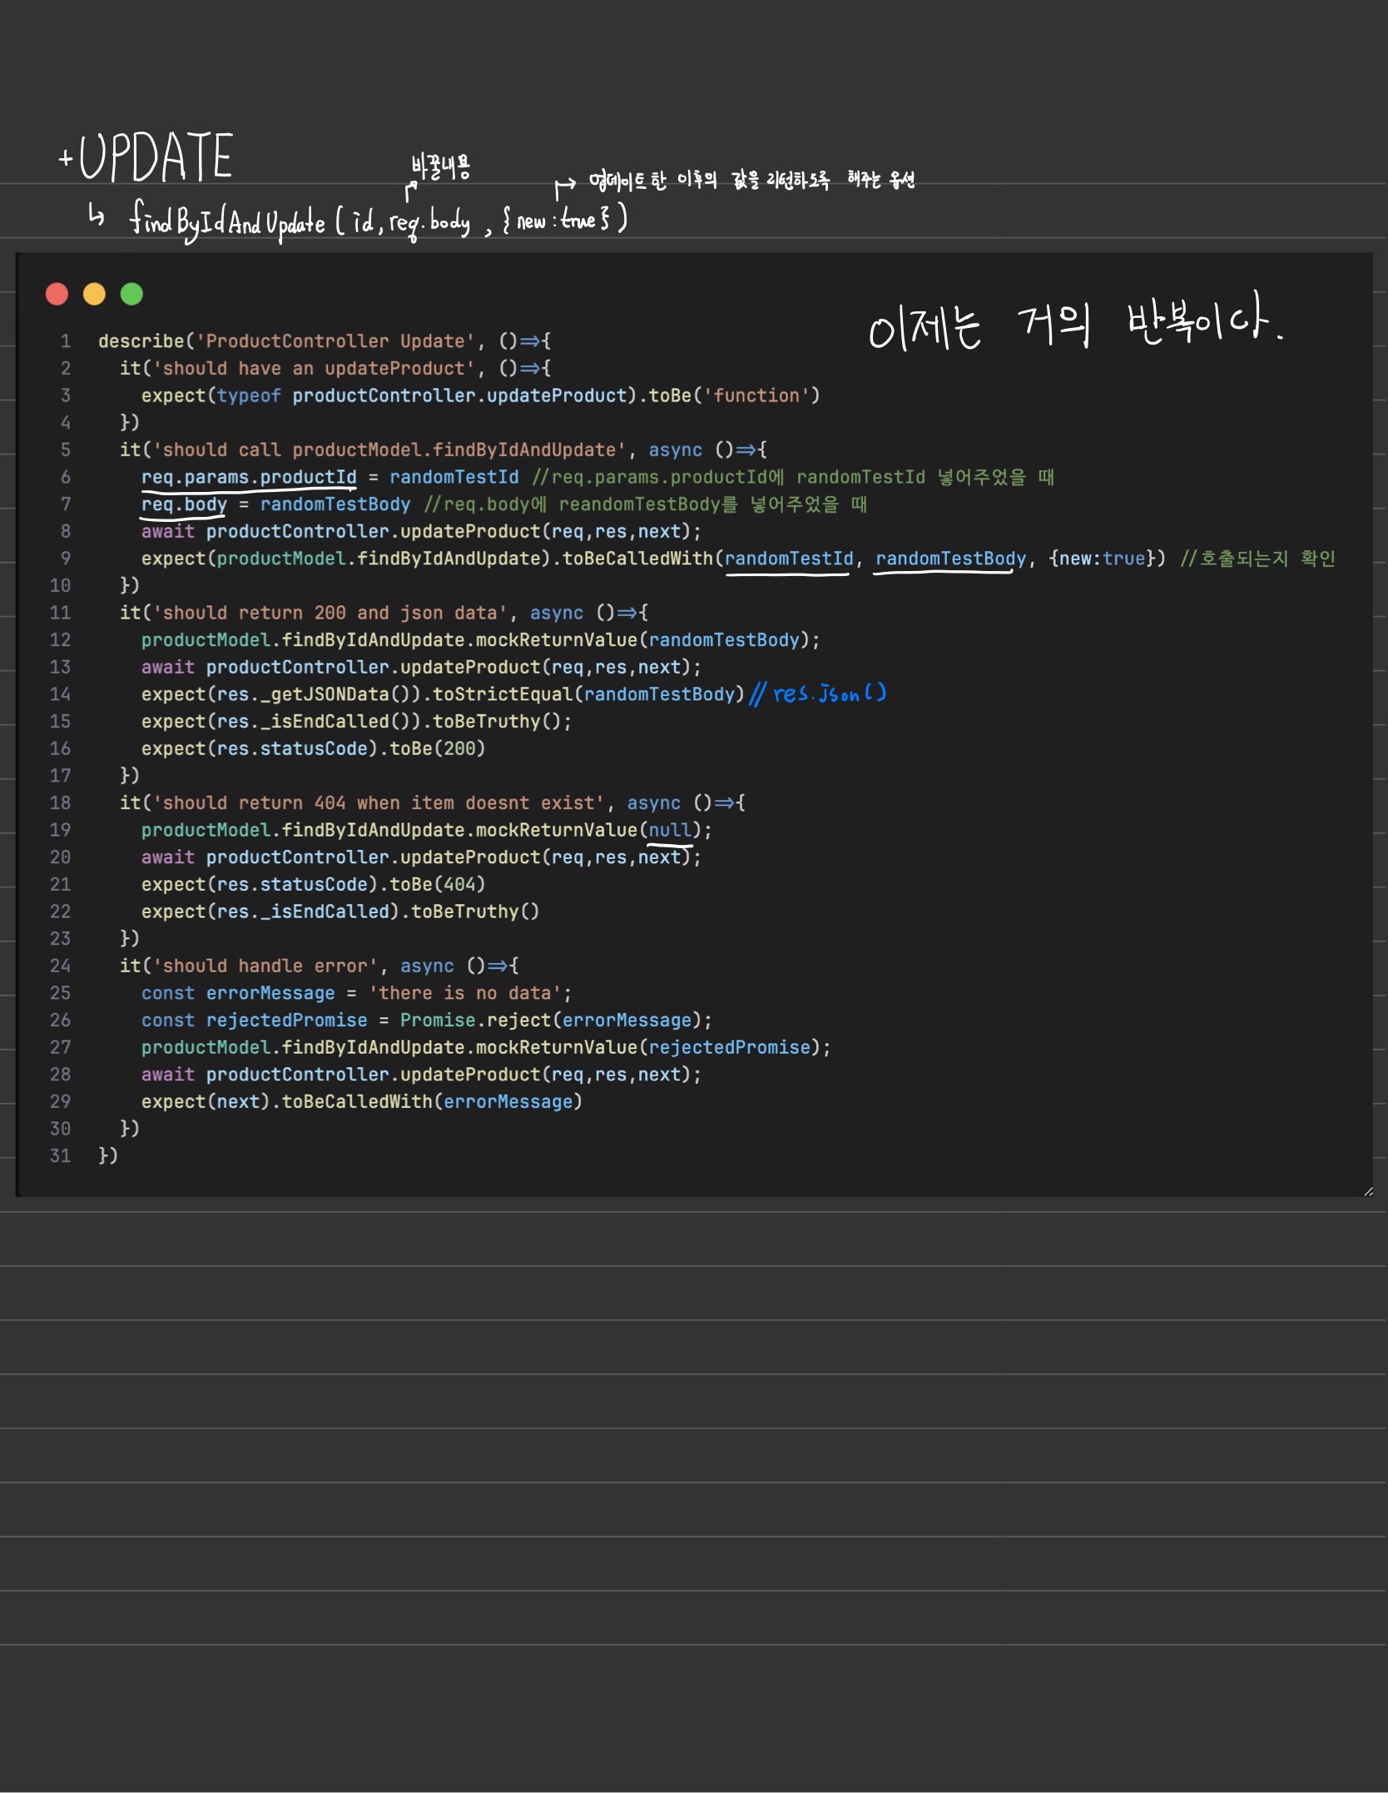
Task: Click 'toBe(404)' on line 21
Action: coord(438,884)
